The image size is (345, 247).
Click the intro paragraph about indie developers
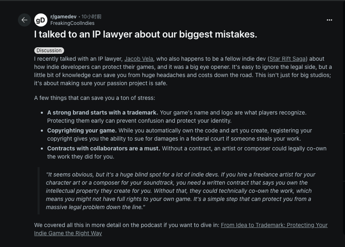183,71
